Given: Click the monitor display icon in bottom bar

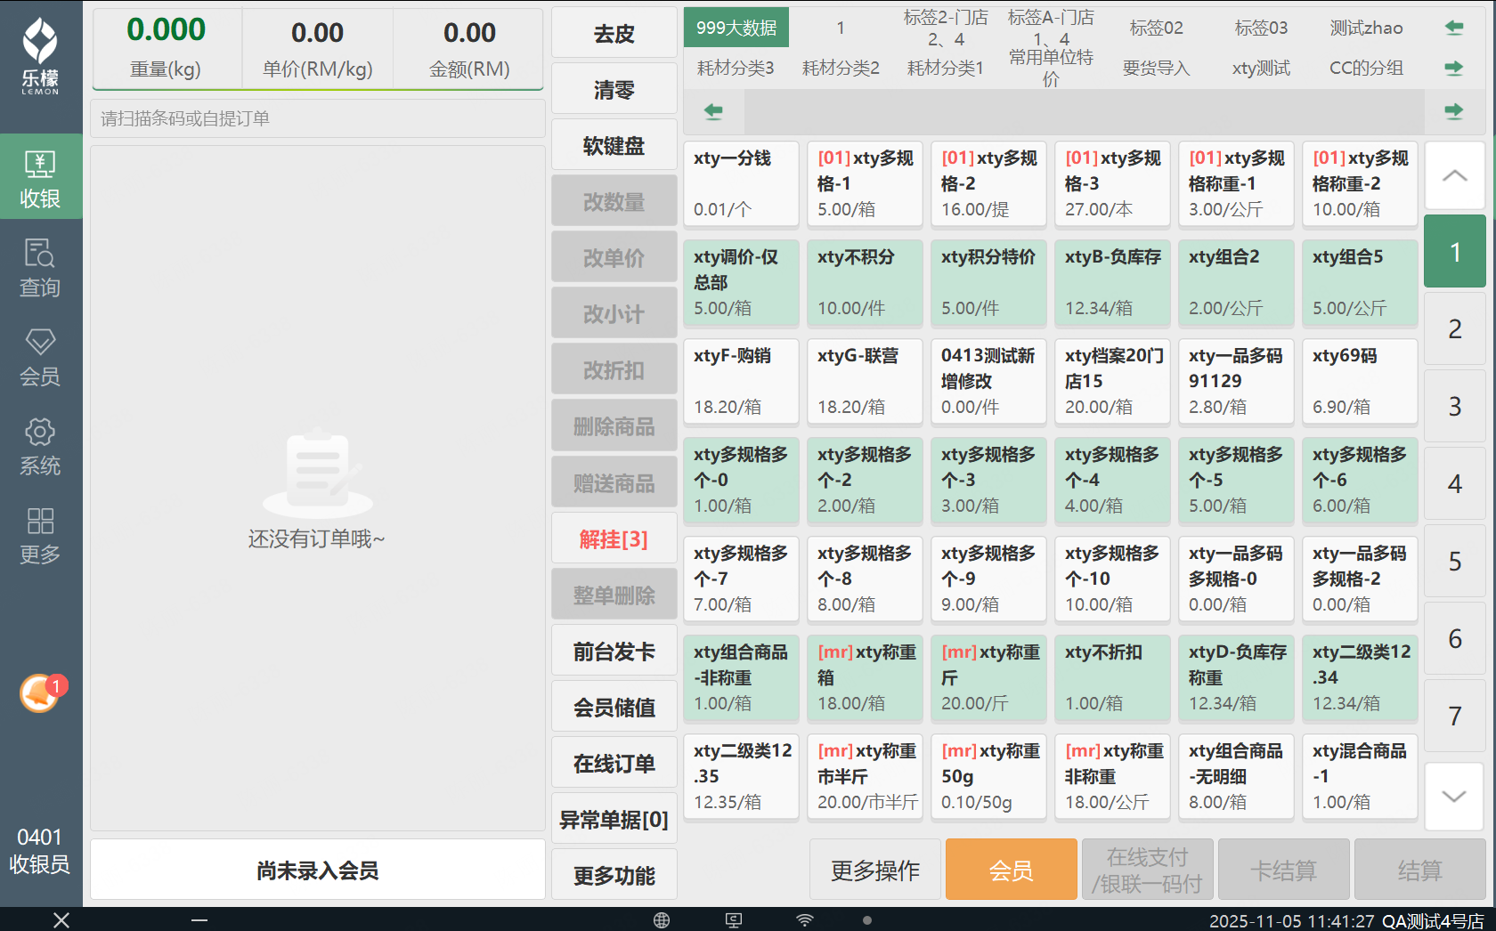Looking at the screenshot, I should click(734, 920).
